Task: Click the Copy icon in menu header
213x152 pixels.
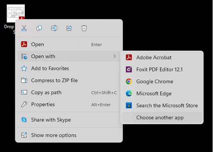Action: coord(39,28)
